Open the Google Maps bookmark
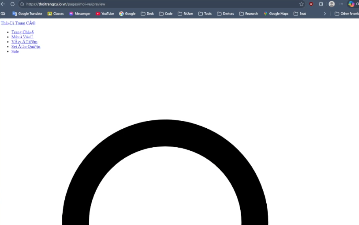The width and height of the screenshot is (359, 225). 276,13
